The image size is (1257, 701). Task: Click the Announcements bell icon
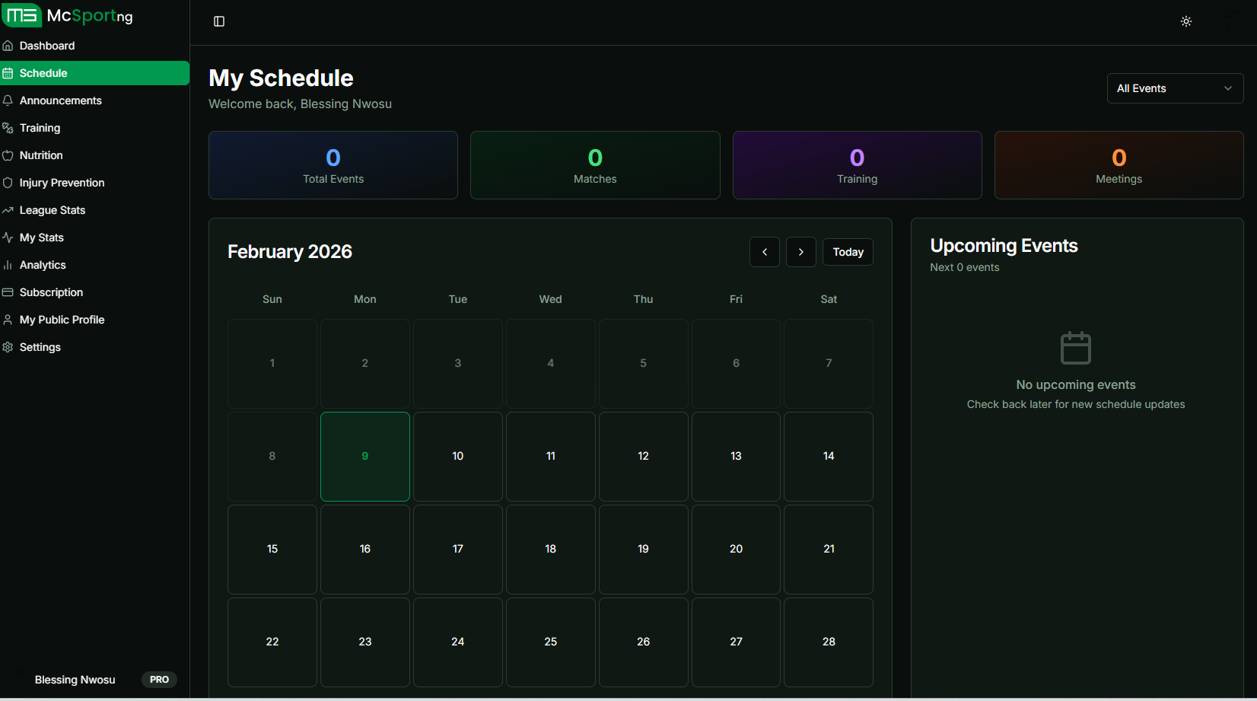pyautogui.click(x=8, y=100)
